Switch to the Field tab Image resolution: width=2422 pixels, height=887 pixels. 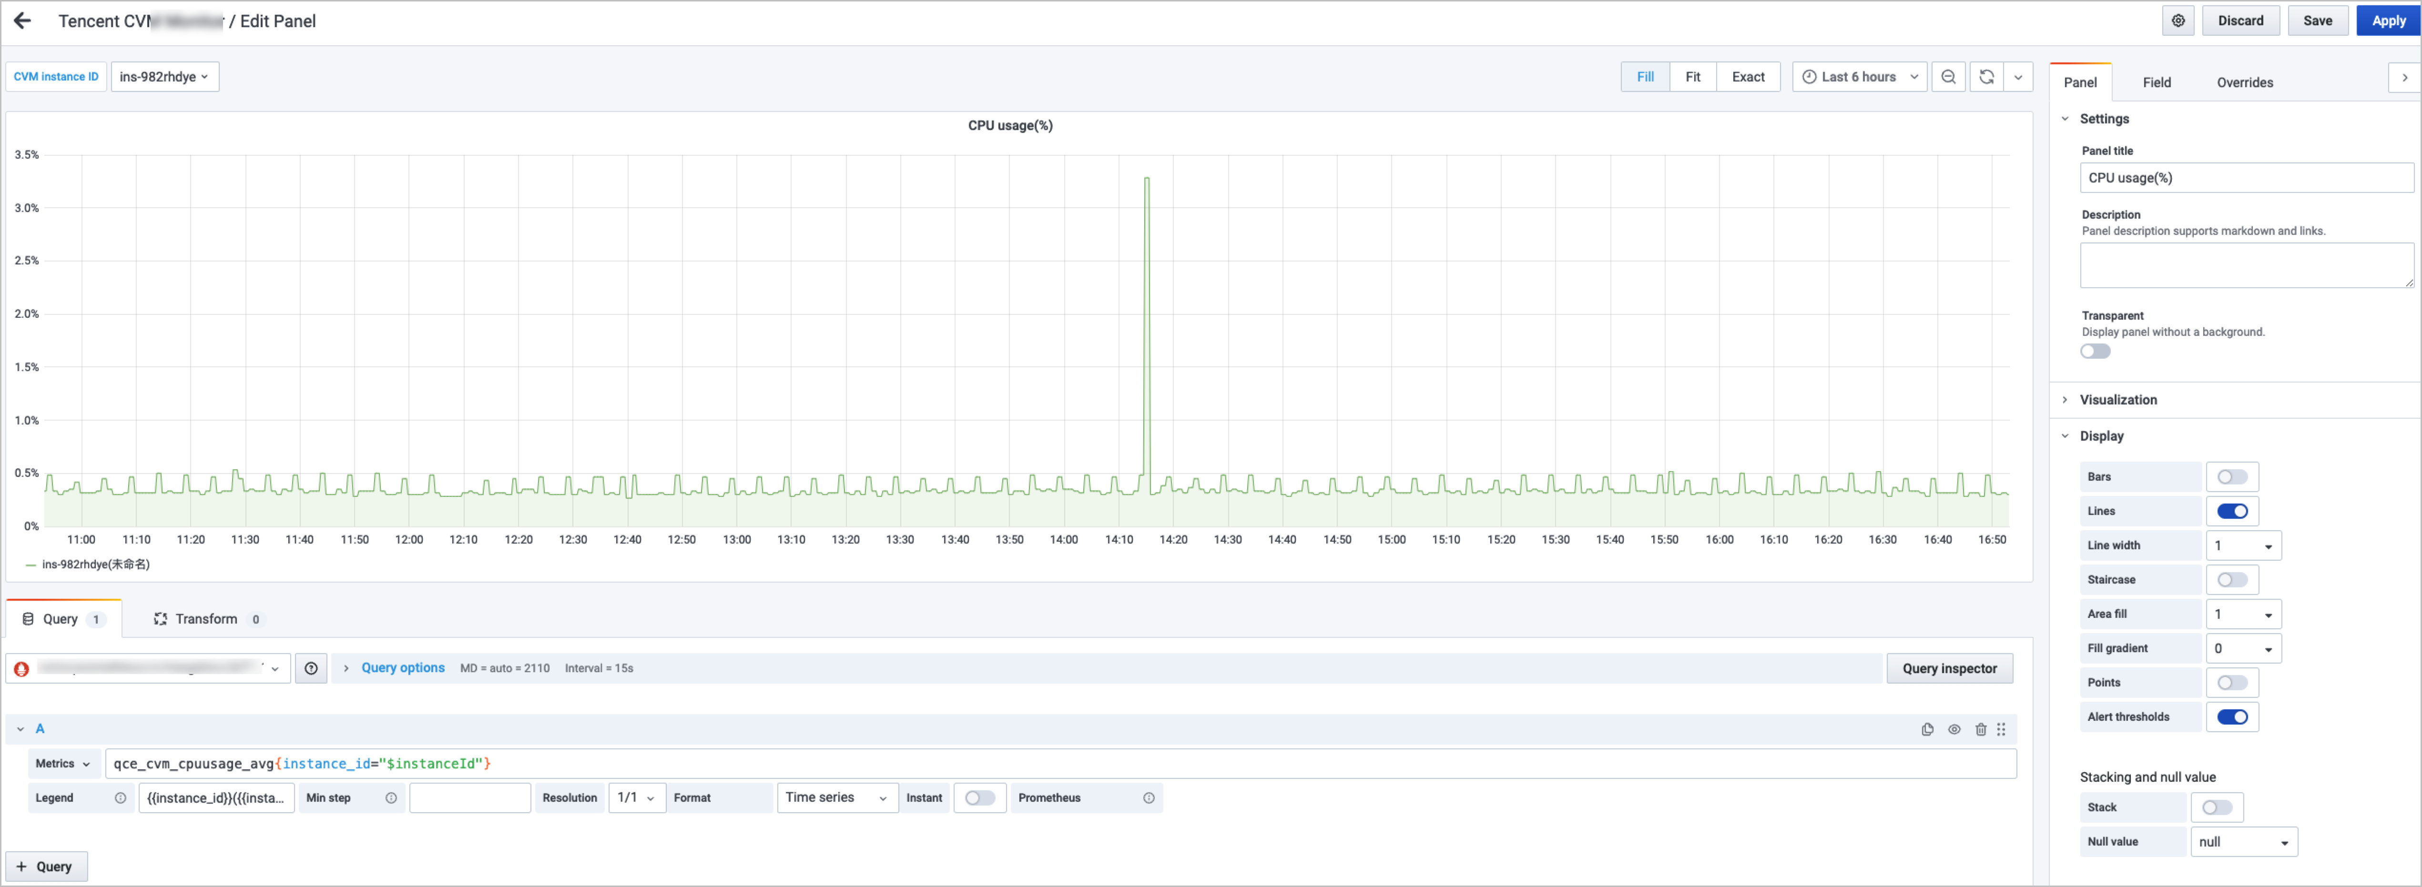(2157, 82)
